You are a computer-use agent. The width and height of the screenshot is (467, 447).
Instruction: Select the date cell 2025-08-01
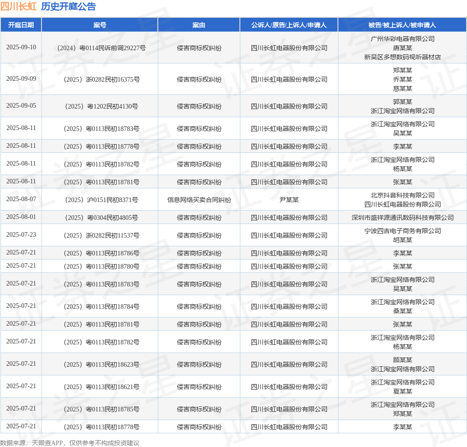pos(21,217)
